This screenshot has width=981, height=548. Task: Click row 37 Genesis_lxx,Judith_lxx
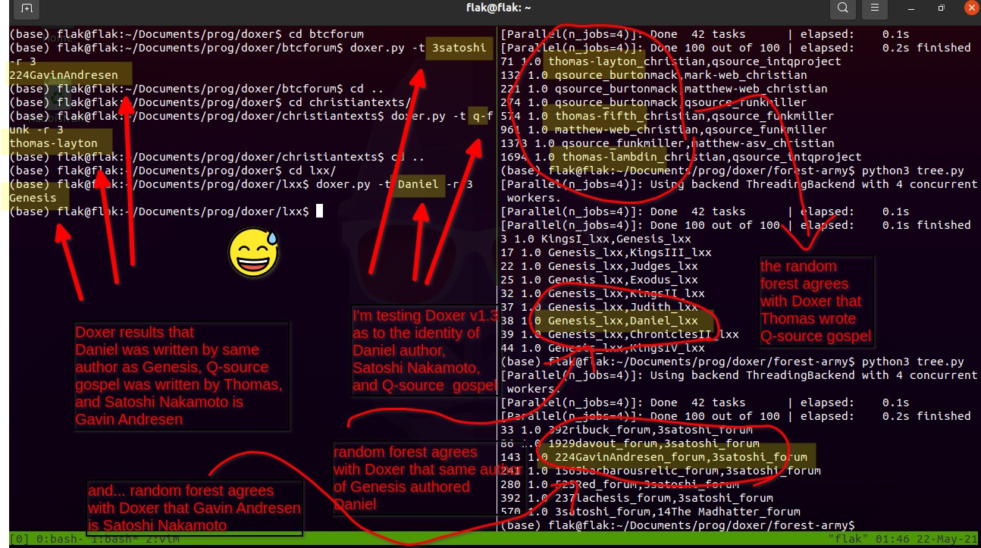(x=599, y=307)
